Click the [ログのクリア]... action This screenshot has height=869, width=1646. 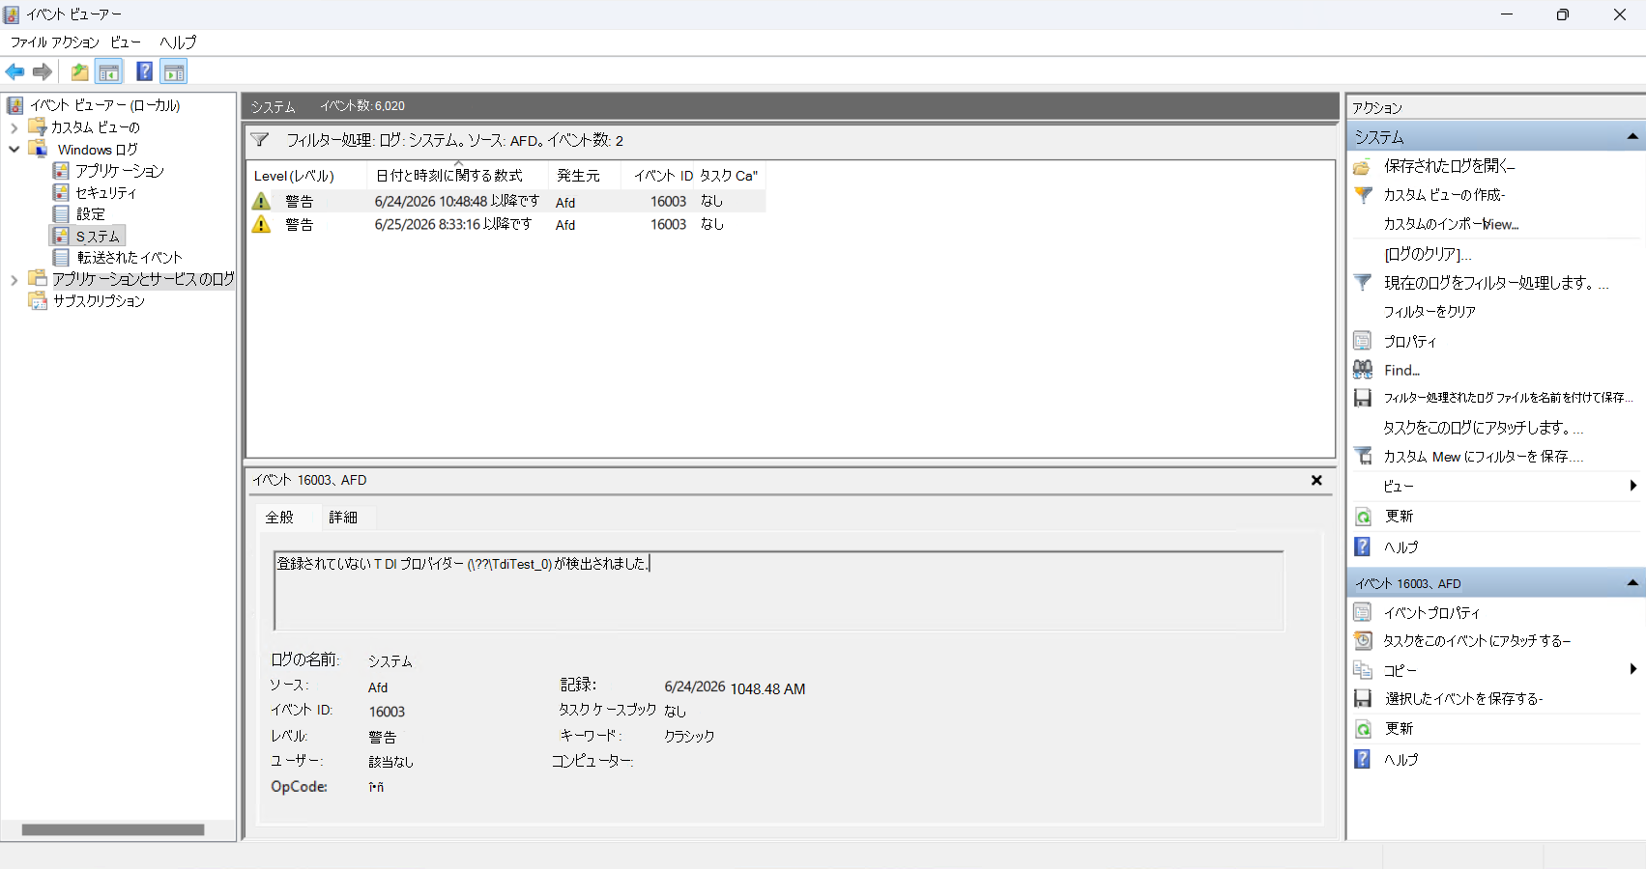point(1428,254)
